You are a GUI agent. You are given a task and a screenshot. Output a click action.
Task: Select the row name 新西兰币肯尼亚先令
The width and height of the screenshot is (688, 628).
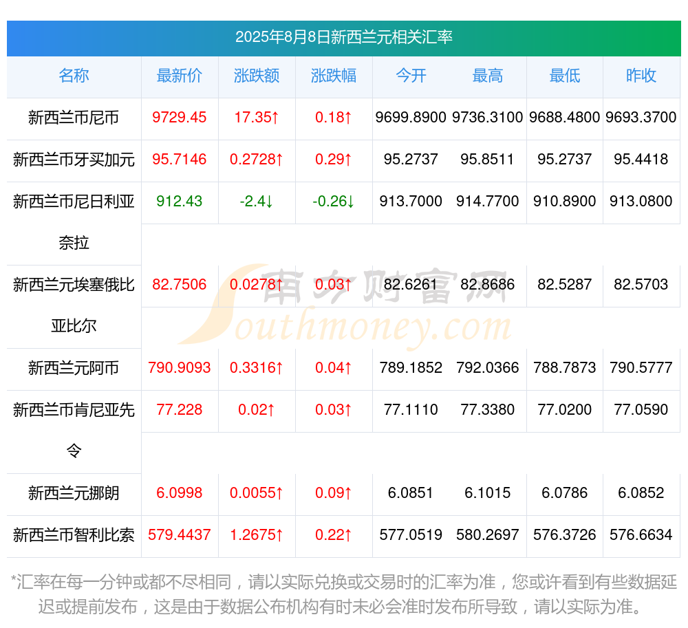pos(74,431)
